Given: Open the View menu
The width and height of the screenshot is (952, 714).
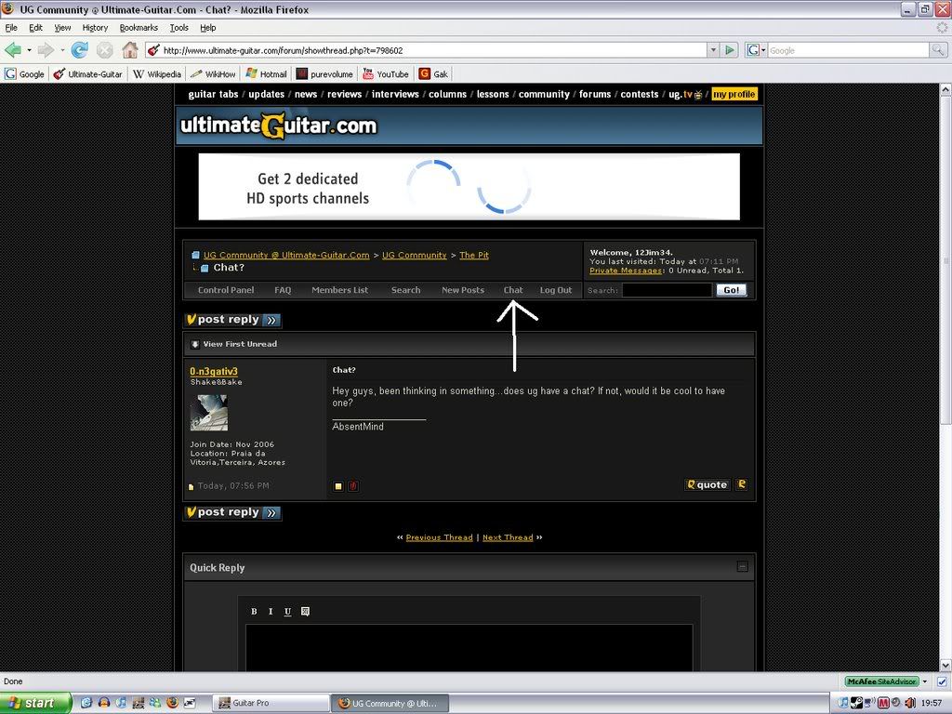Looking at the screenshot, I should coord(62,27).
